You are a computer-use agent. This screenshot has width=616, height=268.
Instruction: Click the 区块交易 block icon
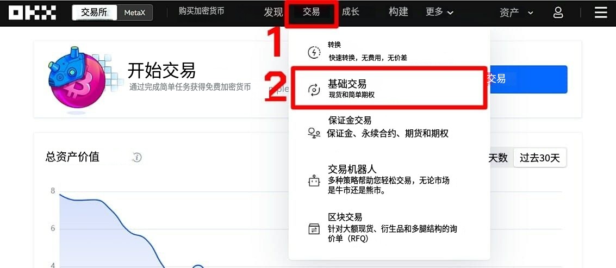coord(314,229)
